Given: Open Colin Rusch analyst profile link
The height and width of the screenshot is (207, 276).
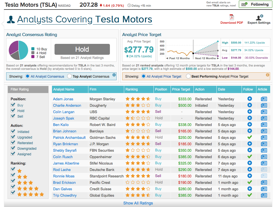Looking at the screenshot, I should tap(63, 157).
